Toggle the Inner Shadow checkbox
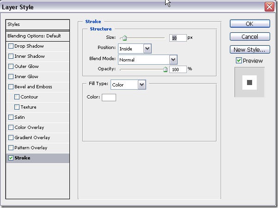Screen dimensions: 278x208 pyautogui.click(x=11, y=56)
